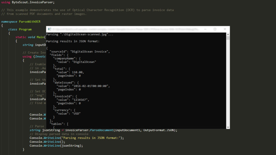Click "Parsing results in JSON format:" console line
The height and width of the screenshot is (155, 276).
click(73, 41)
